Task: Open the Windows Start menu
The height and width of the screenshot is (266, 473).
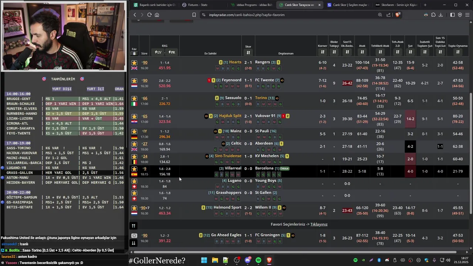Action: [204, 260]
